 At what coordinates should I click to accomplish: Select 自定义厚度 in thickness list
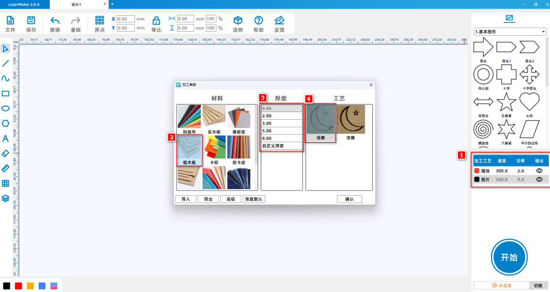point(282,146)
